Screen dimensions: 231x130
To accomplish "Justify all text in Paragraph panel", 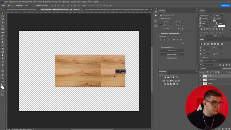I will pyautogui.click(x=222, y=44).
